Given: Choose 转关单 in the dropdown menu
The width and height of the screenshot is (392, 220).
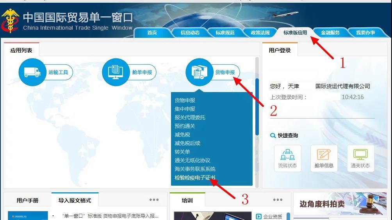Looking at the screenshot, I should click(182, 152).
